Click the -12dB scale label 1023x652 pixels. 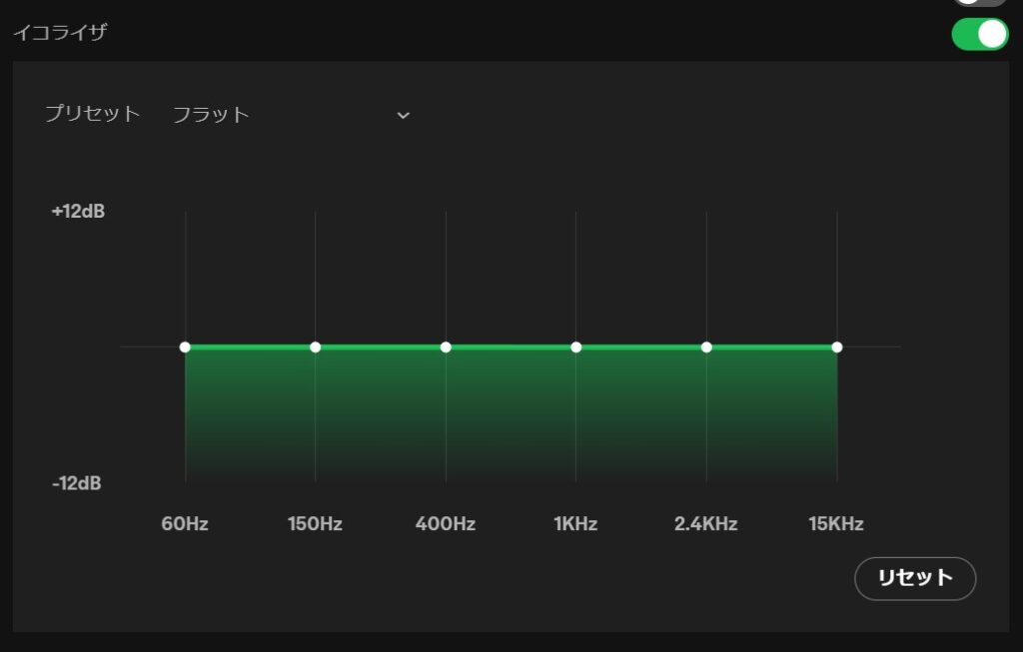[77, 483]
